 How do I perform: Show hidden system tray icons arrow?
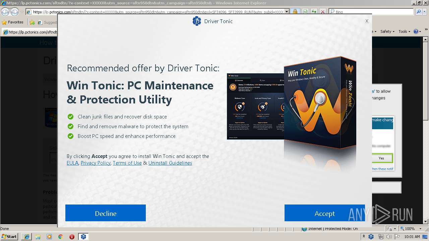point(364,237)
